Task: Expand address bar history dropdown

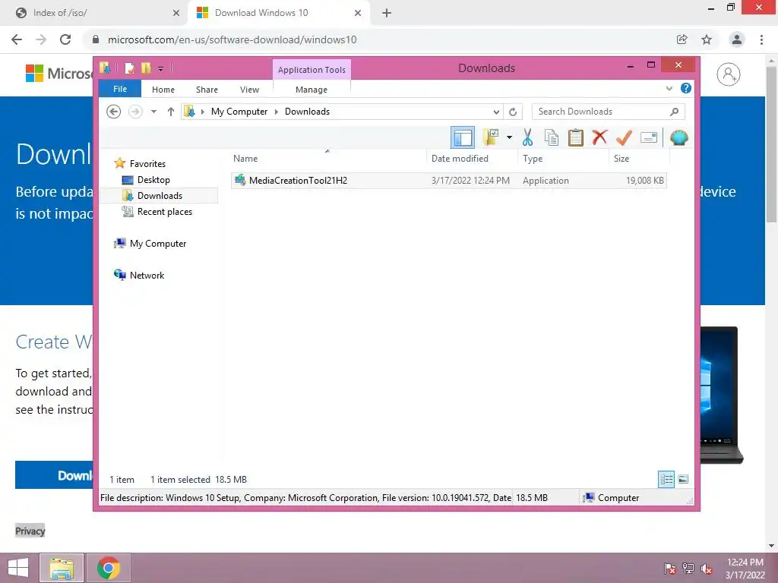Action: click(496, 112)
